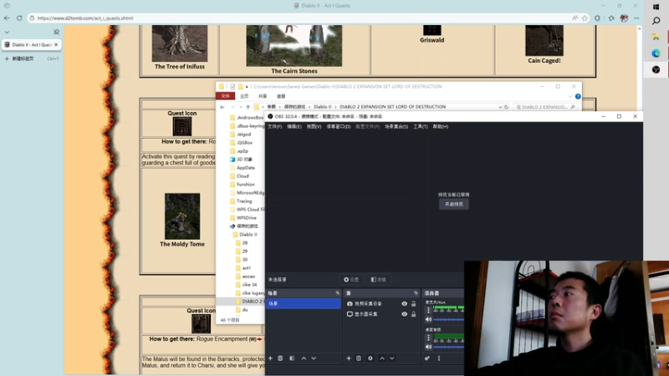669x376 pixels.
Task: Click the Rogue Encampment link
Action: (222, 339)
